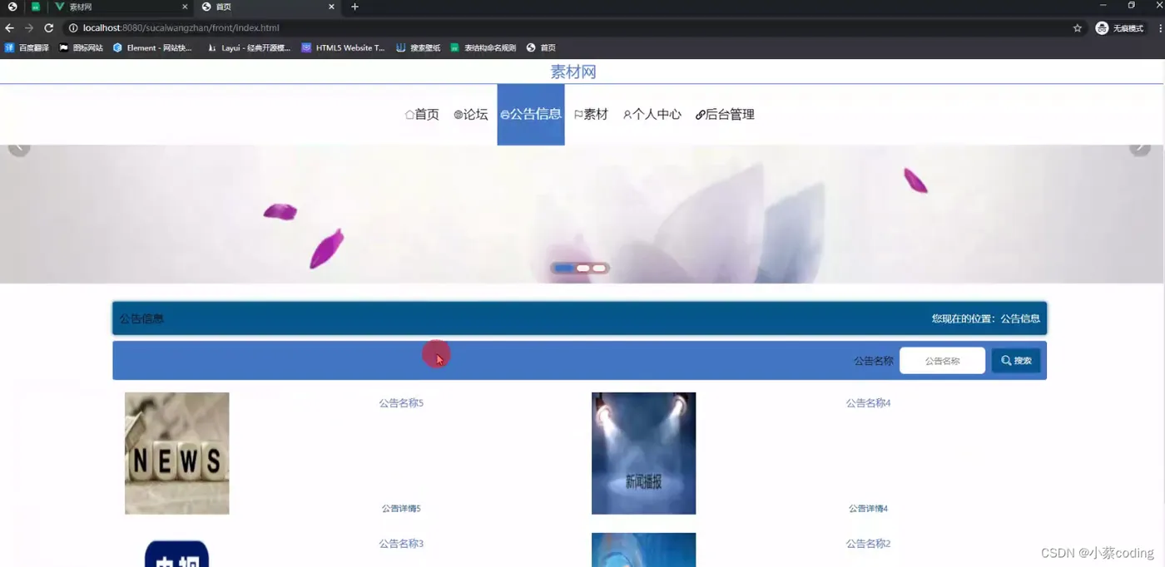
Task: Click the browser forward arrow
Action: [29, 28]
